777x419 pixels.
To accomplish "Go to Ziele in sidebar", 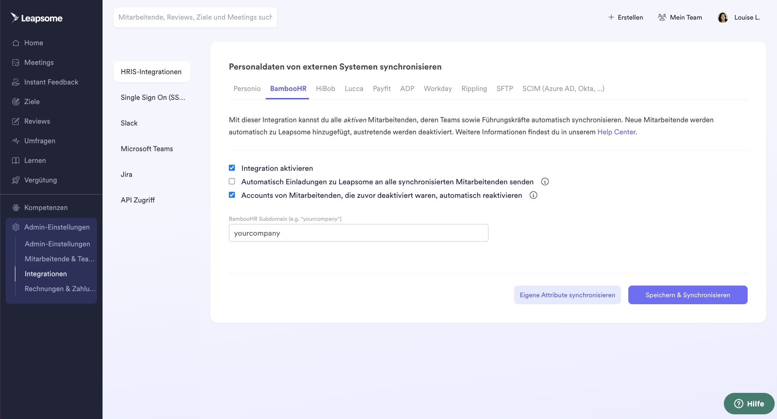I will [x=32, y=102].
